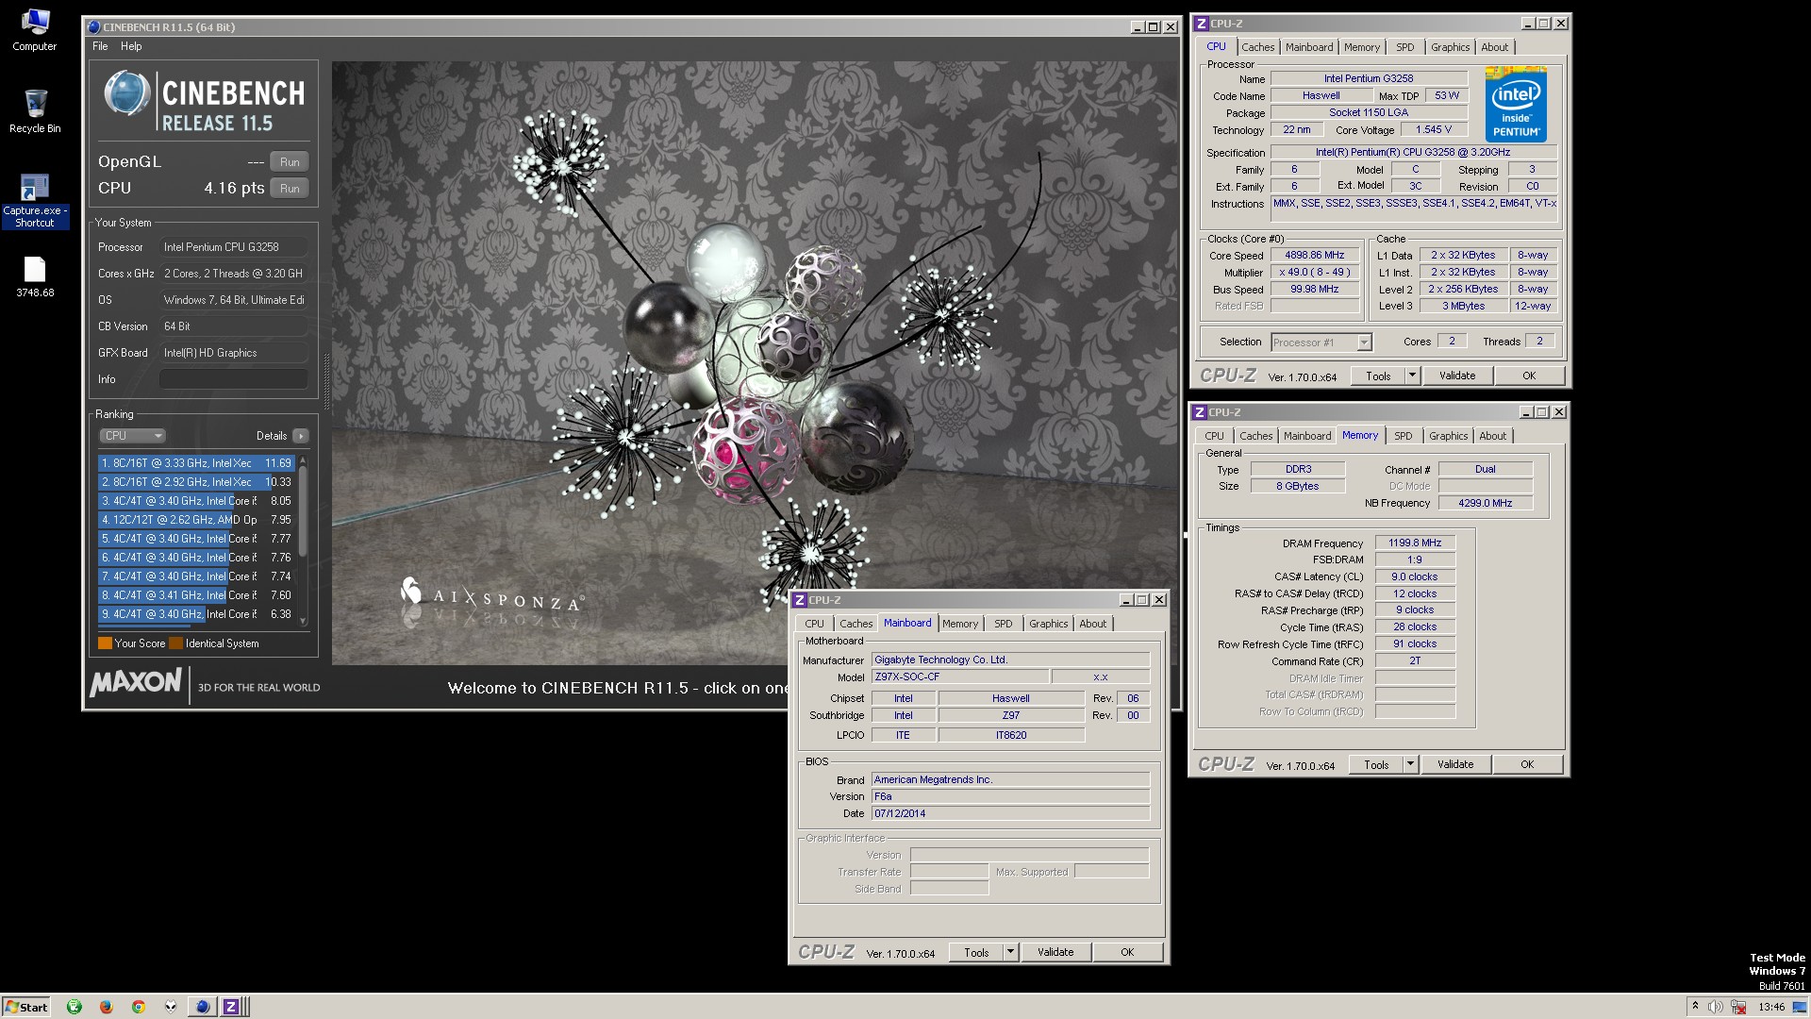Click the Your Score orange swatch
This screenshot has height=1019, width=1811.
105,643
